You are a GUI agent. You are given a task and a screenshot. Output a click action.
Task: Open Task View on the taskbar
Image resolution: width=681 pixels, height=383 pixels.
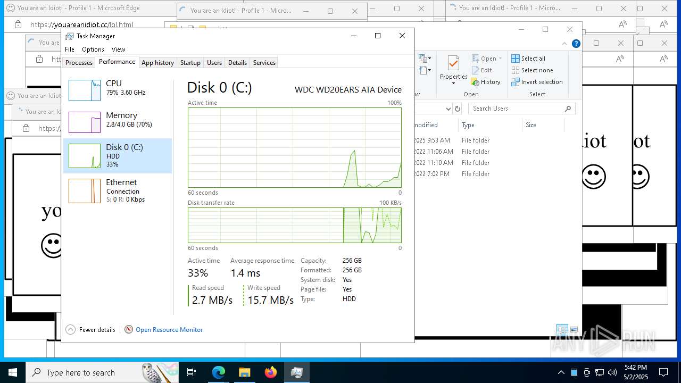[x=192, y=372]
